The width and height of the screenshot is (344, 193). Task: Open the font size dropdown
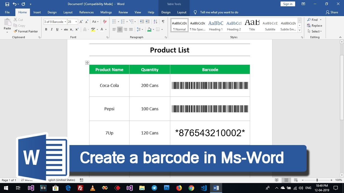(x=76, y=22)
